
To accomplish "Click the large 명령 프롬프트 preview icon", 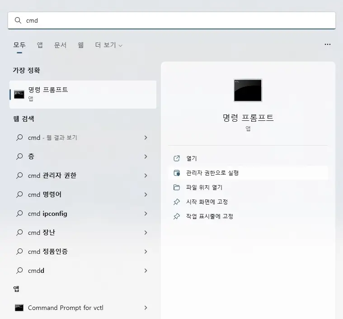I will click(x=248, y=90).
